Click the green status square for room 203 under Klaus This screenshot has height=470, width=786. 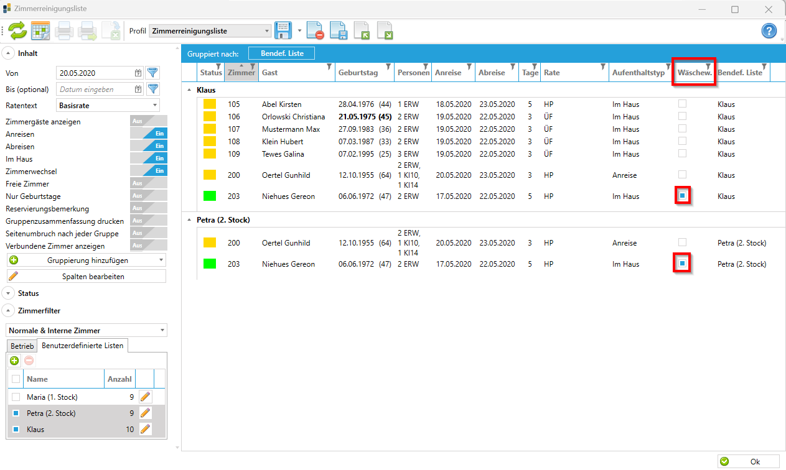(x=210, y=196)
